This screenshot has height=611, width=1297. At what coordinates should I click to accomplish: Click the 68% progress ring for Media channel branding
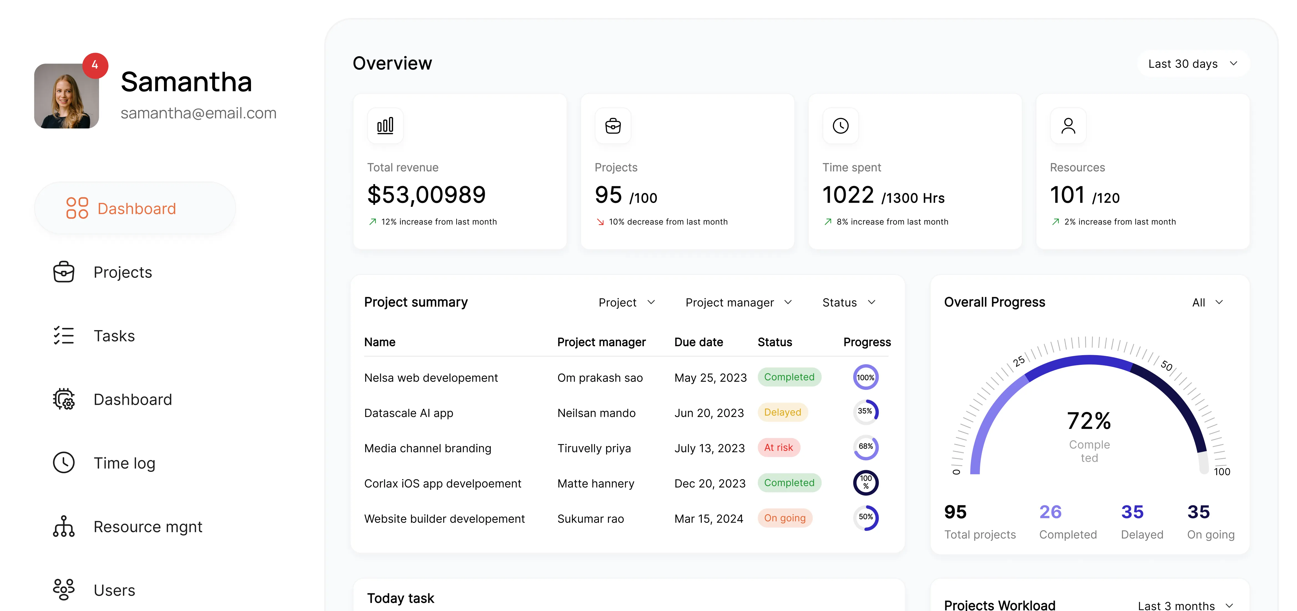point(865,447)
